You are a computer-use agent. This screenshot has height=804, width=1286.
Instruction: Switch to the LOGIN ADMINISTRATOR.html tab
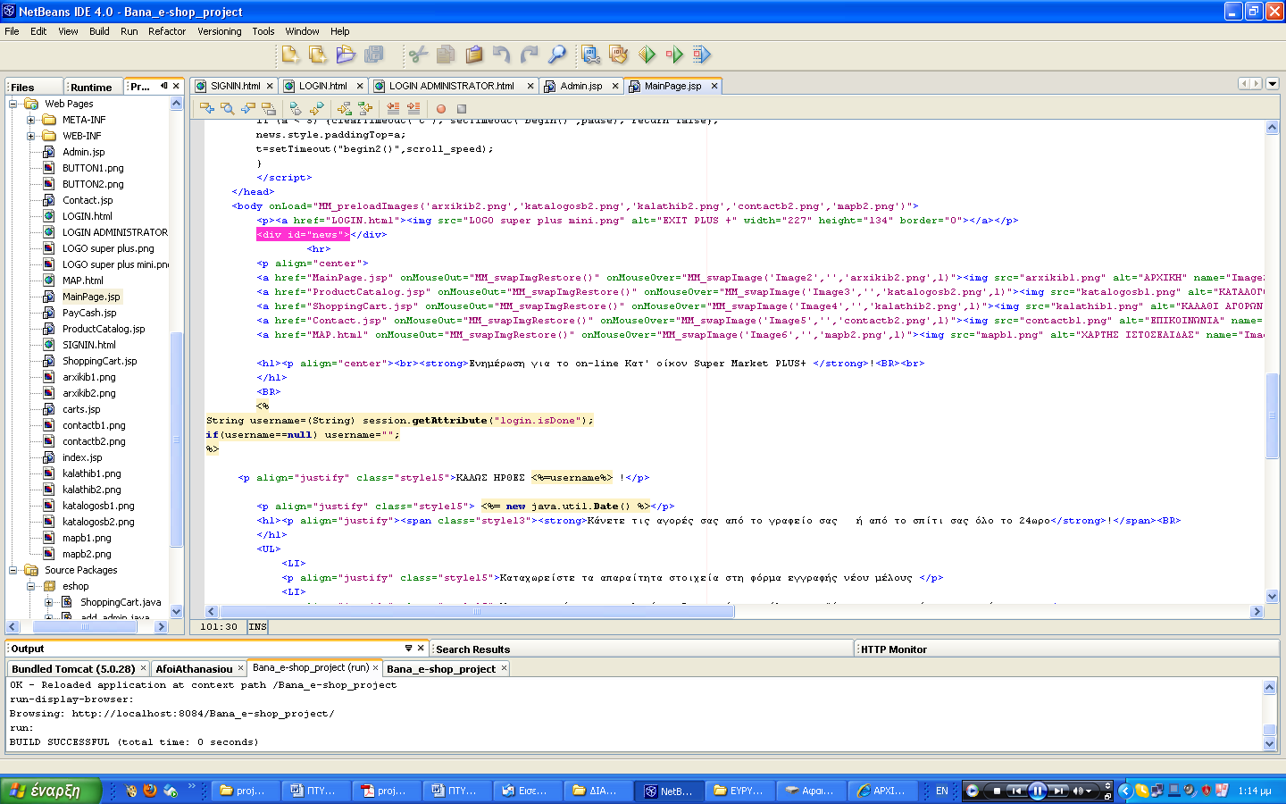click(x=451, y=86)
